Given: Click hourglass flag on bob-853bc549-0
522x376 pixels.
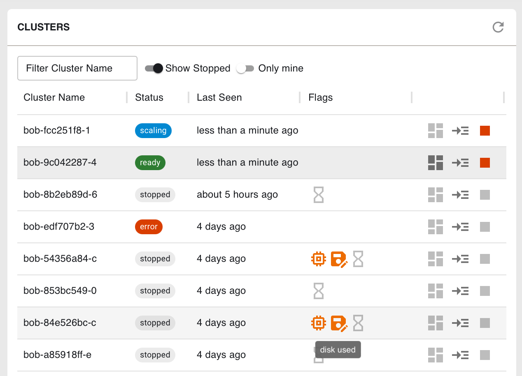Looking at the screenshot, I should tap(319, 291).
